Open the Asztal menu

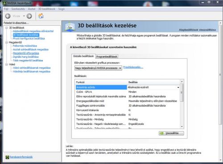(32, 9)
